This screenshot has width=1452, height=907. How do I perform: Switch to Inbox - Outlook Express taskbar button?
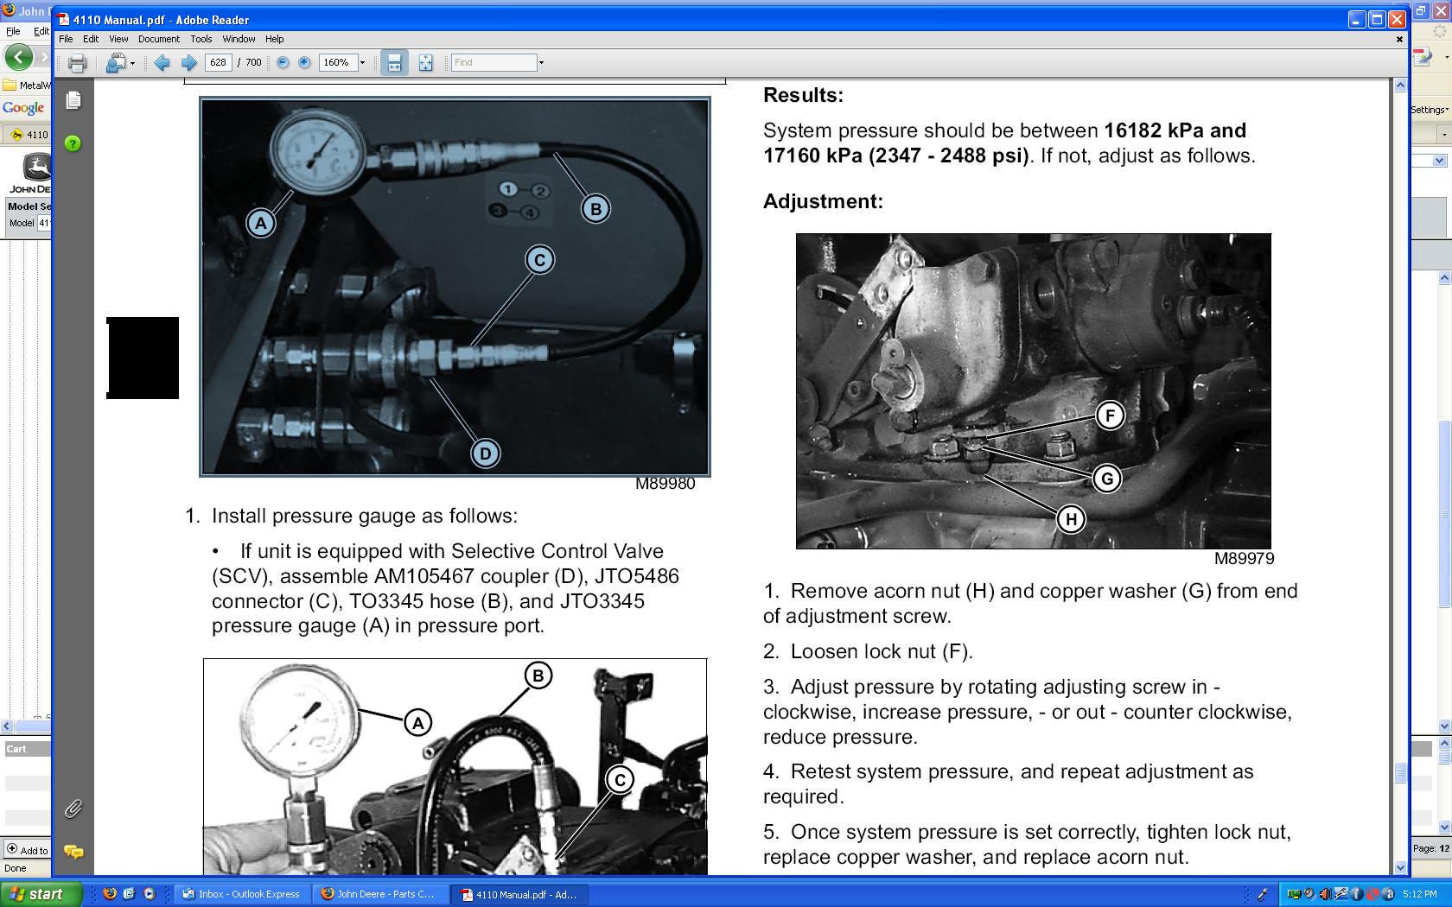tap(242, 894)
